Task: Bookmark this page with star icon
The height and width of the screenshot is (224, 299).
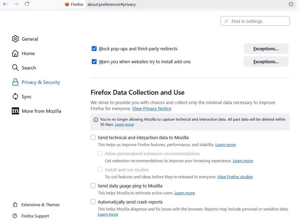Action: [291, 4]
